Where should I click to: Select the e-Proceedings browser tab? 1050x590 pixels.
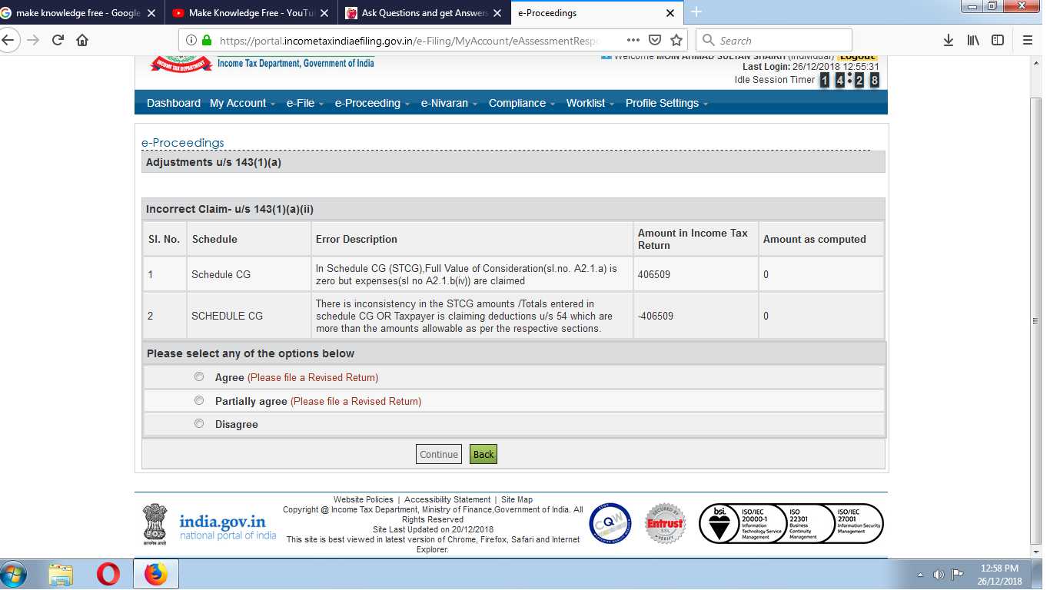click(596, 13)
